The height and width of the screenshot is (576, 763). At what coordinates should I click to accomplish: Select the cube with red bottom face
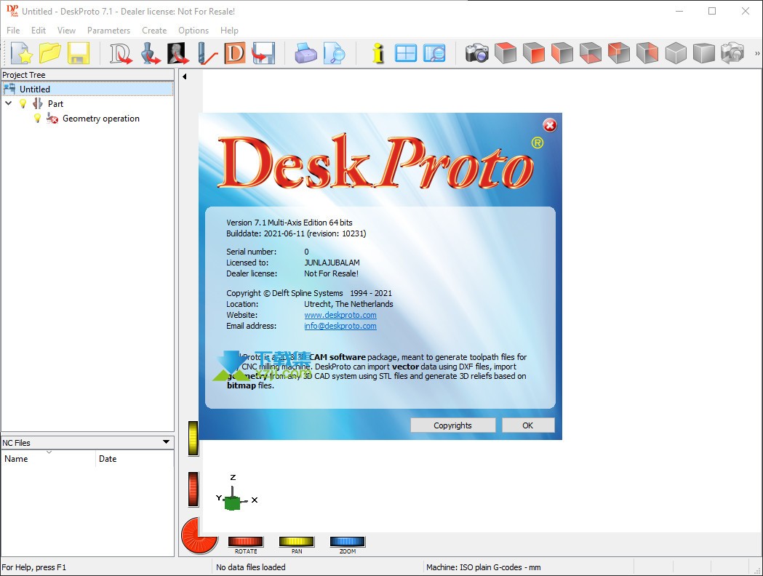click(x=591, y=52)
